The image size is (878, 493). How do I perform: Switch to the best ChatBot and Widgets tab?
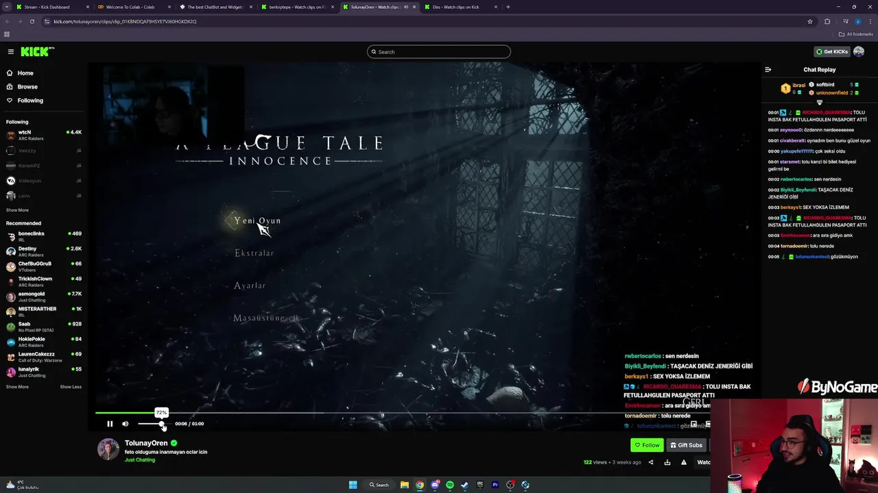pos(215,7)
